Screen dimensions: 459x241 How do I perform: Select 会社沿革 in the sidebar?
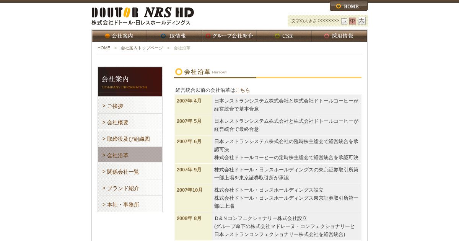tap(130, 155)
